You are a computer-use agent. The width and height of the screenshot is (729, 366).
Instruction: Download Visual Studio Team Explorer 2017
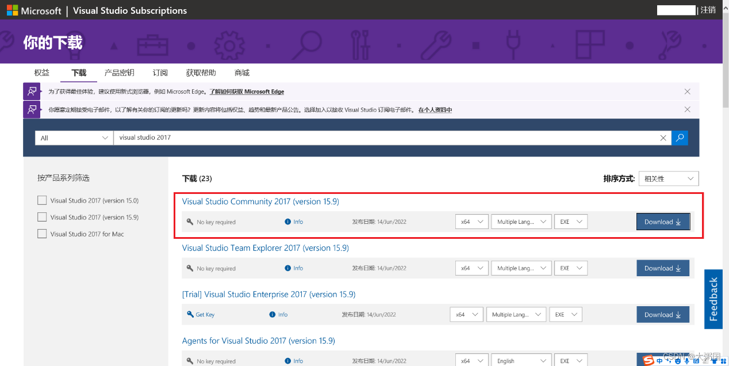tap(663, 268)
